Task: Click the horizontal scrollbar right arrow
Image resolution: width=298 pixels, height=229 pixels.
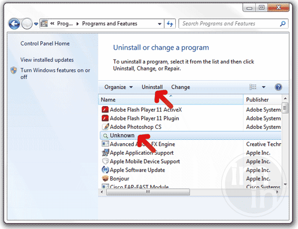Action: coord(277,192)
